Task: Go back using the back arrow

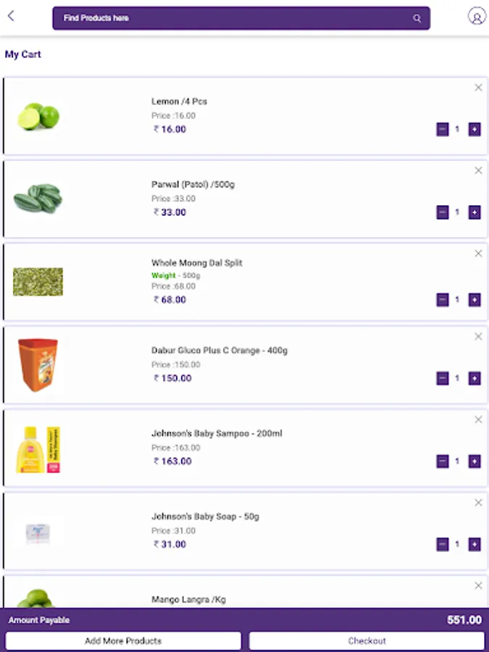Action: tap(11, 17)
